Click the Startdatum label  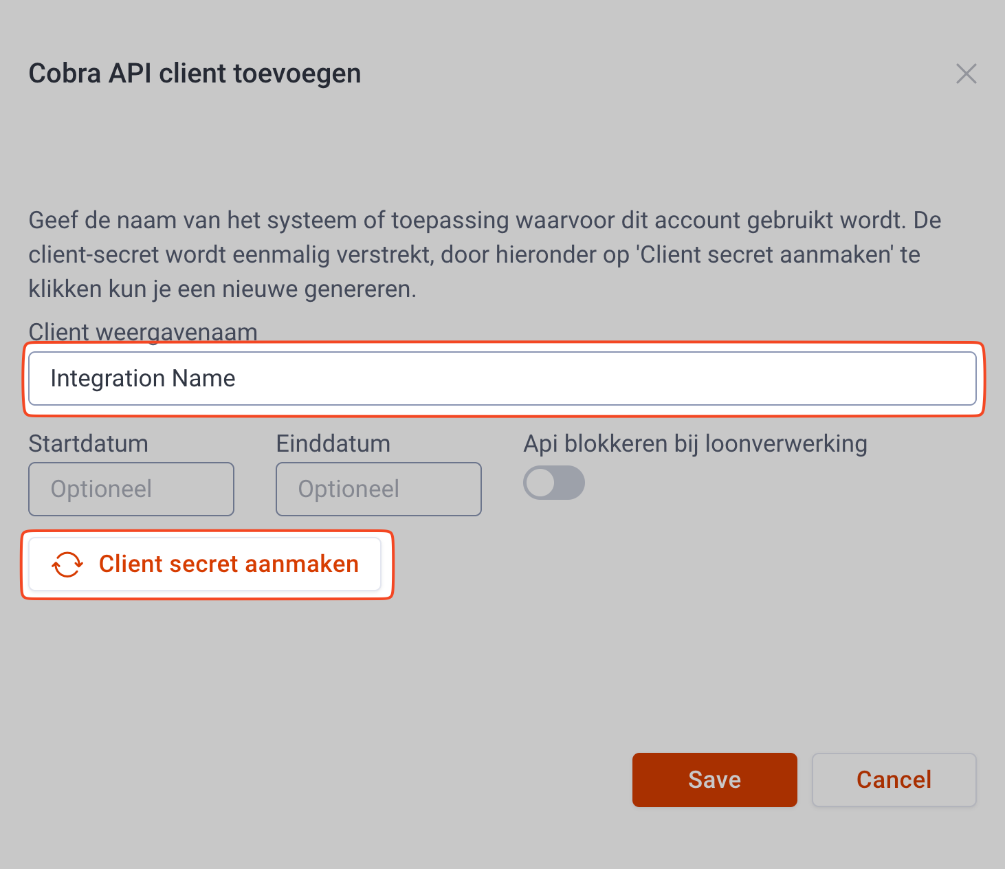click(x=89, y=443)
